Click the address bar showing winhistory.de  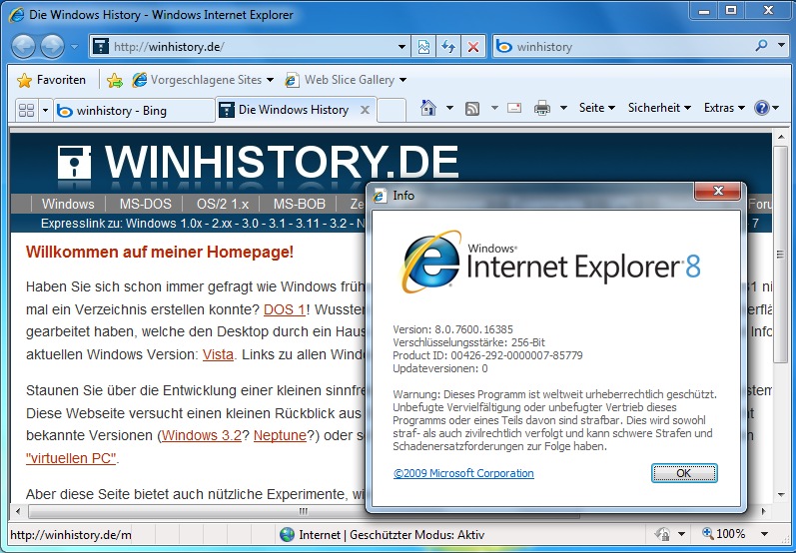click(x=249, y=47)
